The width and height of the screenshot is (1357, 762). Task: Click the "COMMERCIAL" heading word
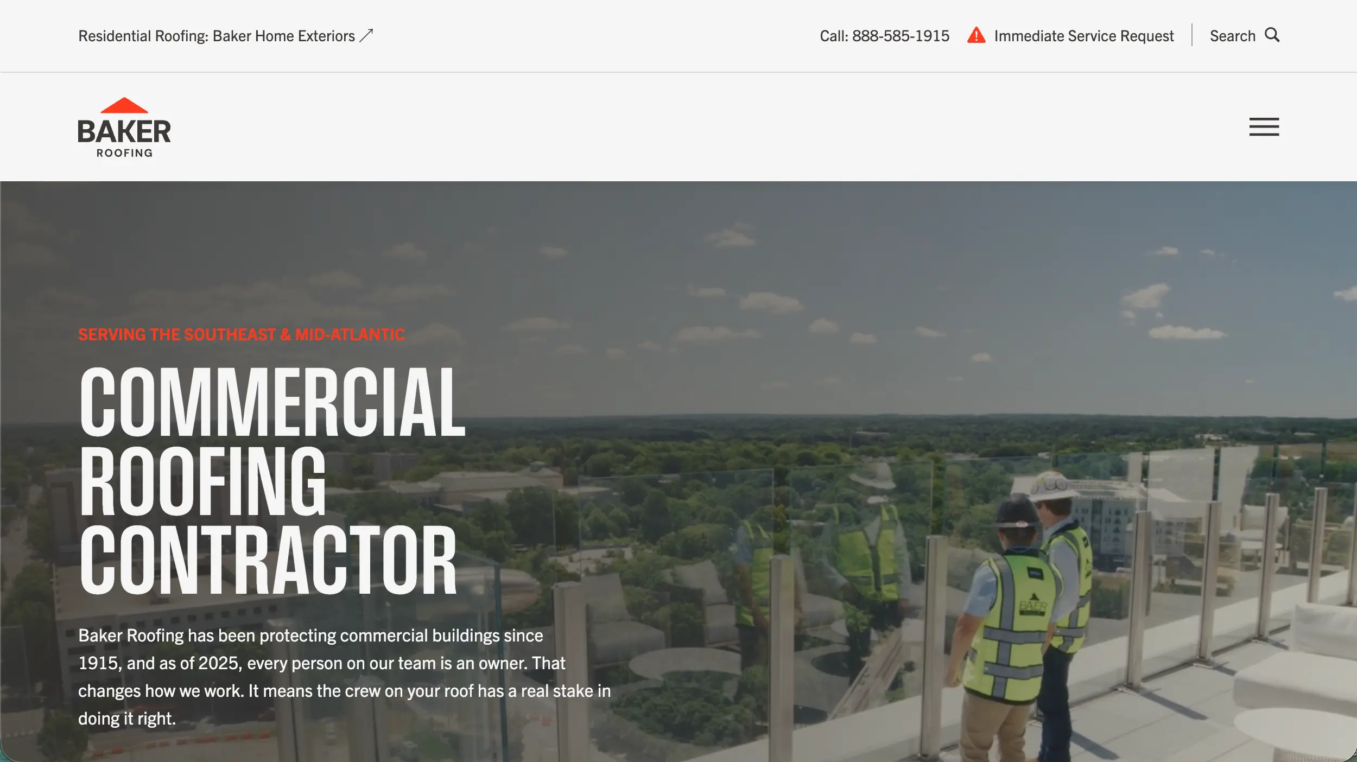click(272, 402)
